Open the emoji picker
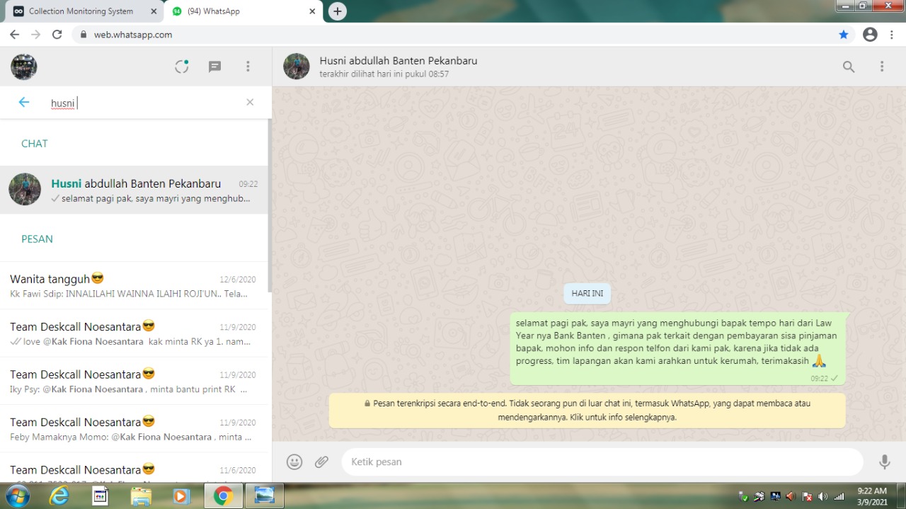 pyautogui.click(x=294, y=462)
